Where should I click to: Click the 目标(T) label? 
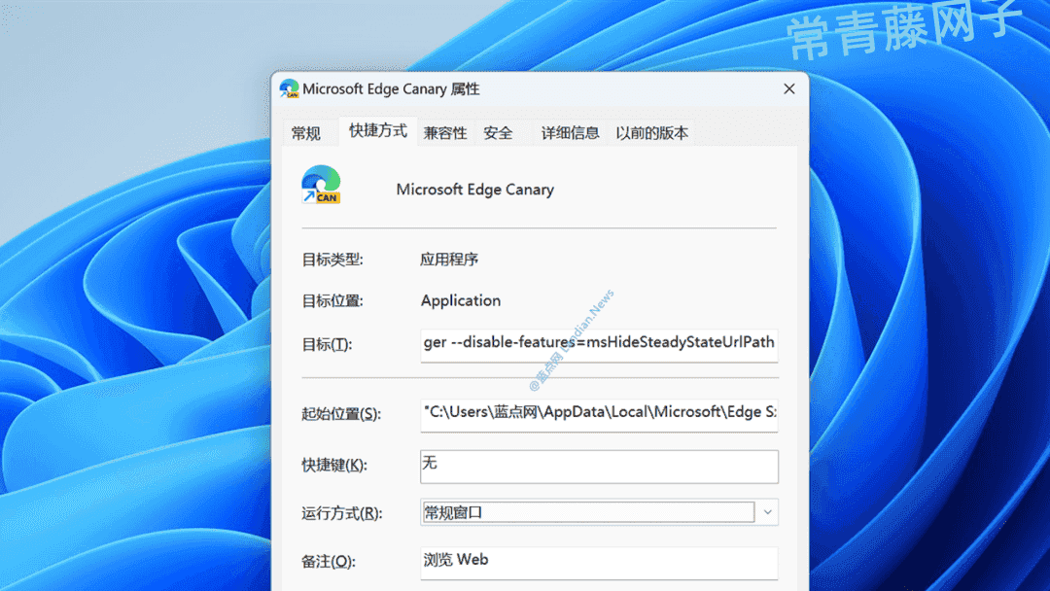coord(327,345)
